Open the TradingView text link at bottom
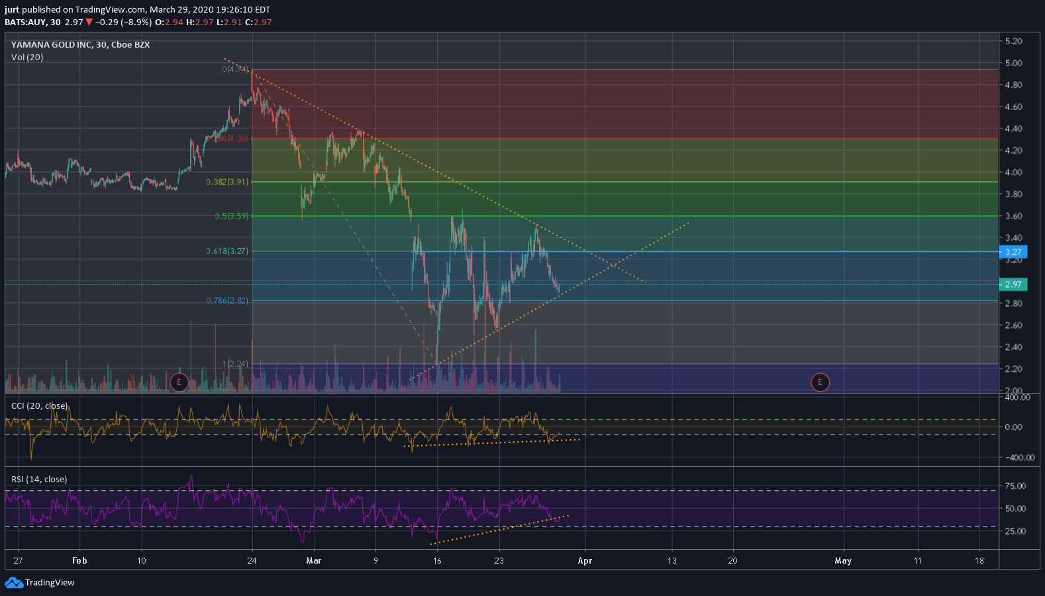Viewport: 1045px width, 596px height. coord(50,583)
